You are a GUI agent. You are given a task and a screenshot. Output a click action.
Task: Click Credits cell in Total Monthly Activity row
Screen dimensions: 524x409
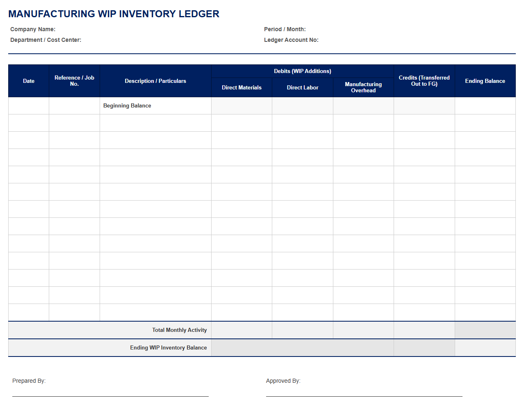click(424, 330)
